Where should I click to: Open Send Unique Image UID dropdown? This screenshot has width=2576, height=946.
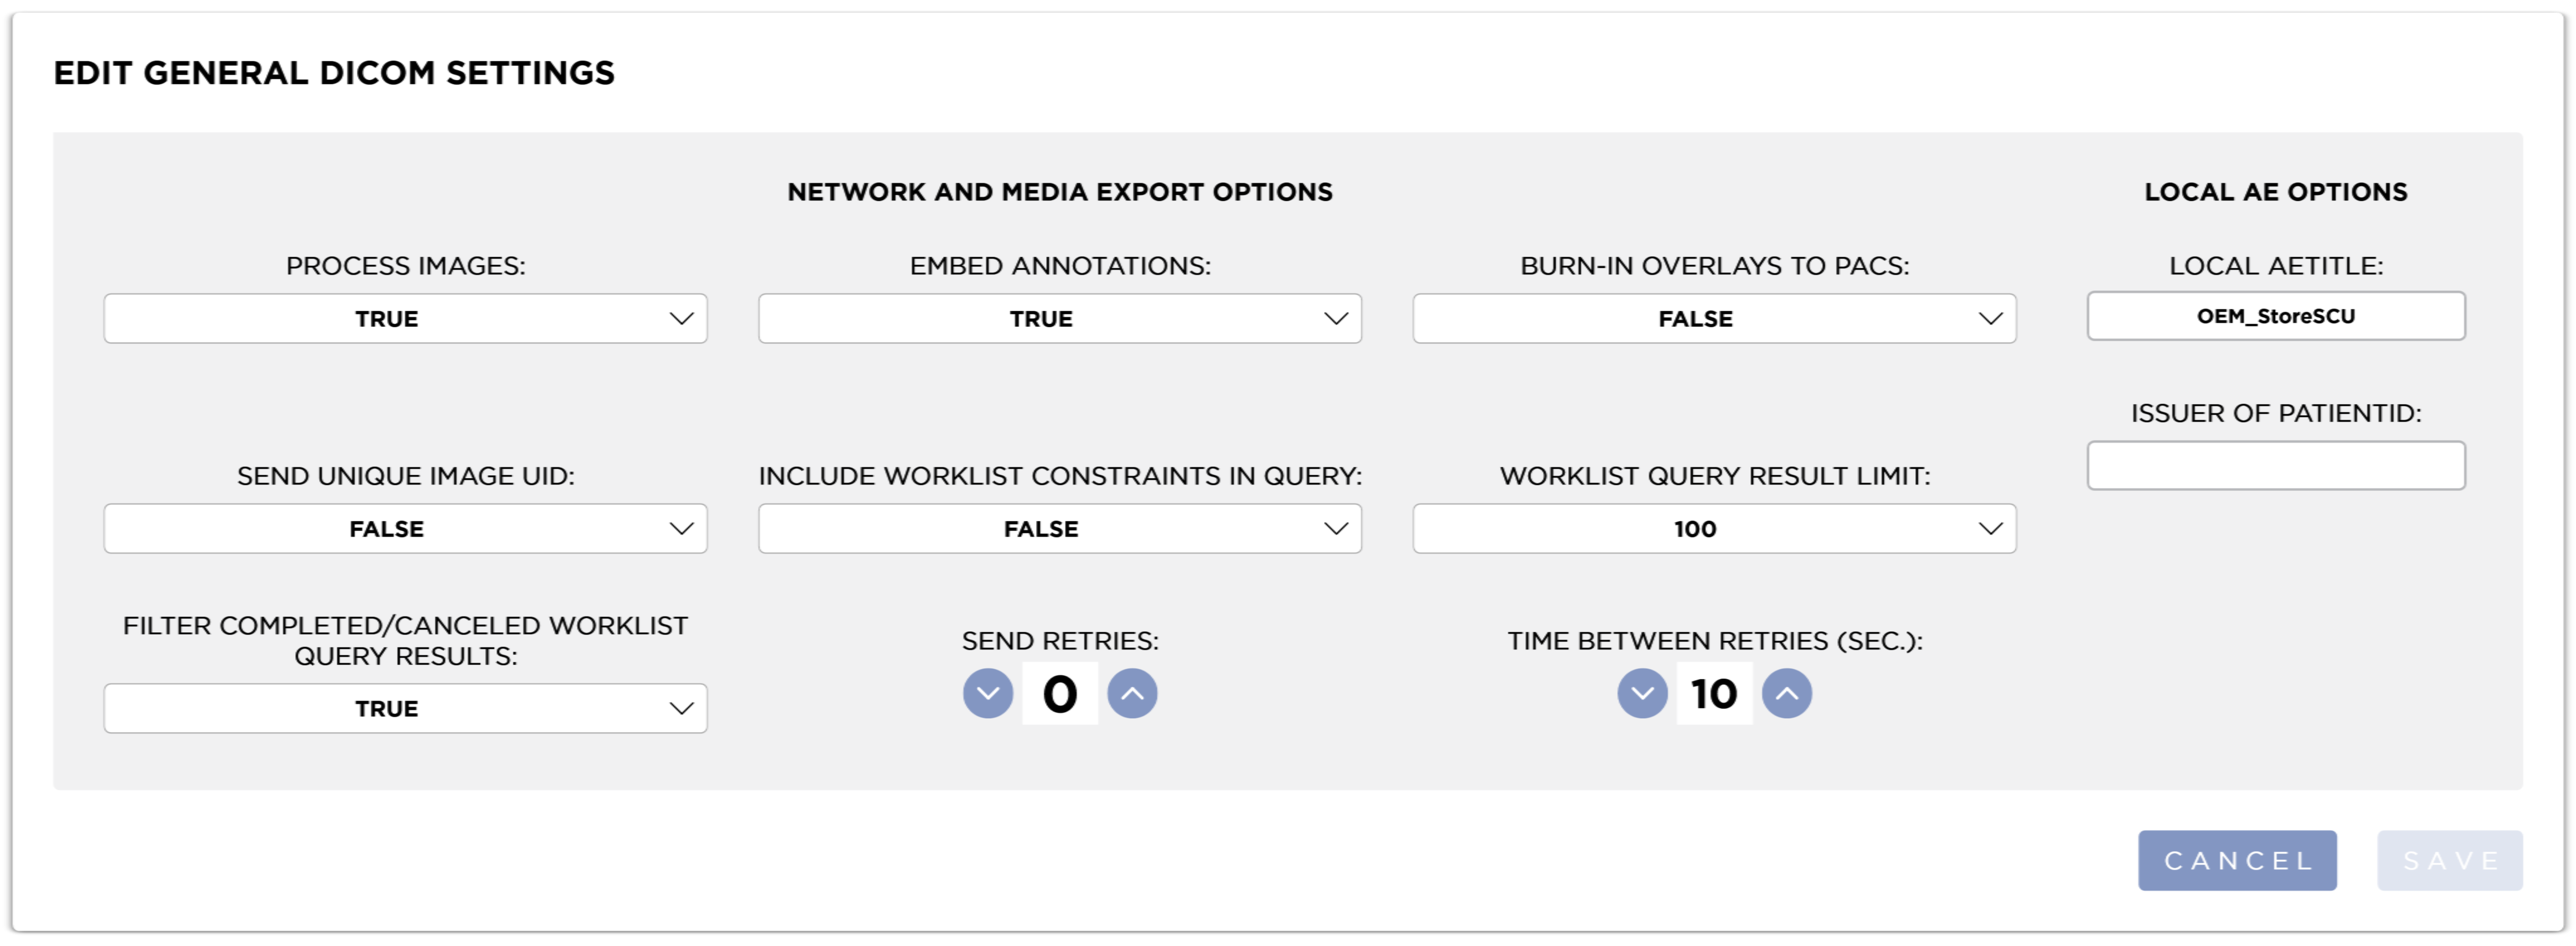click(x=405, y=528)
